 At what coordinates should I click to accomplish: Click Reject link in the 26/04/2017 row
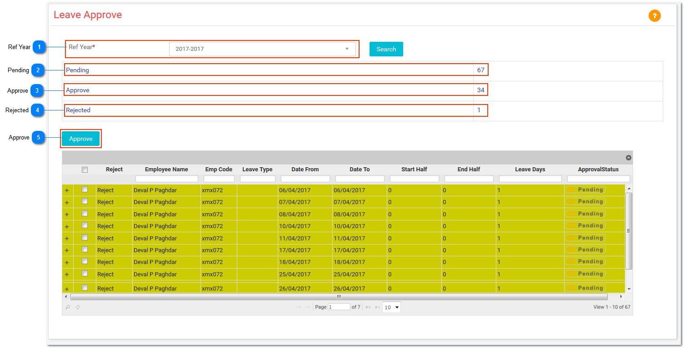[x=105, y=289]
